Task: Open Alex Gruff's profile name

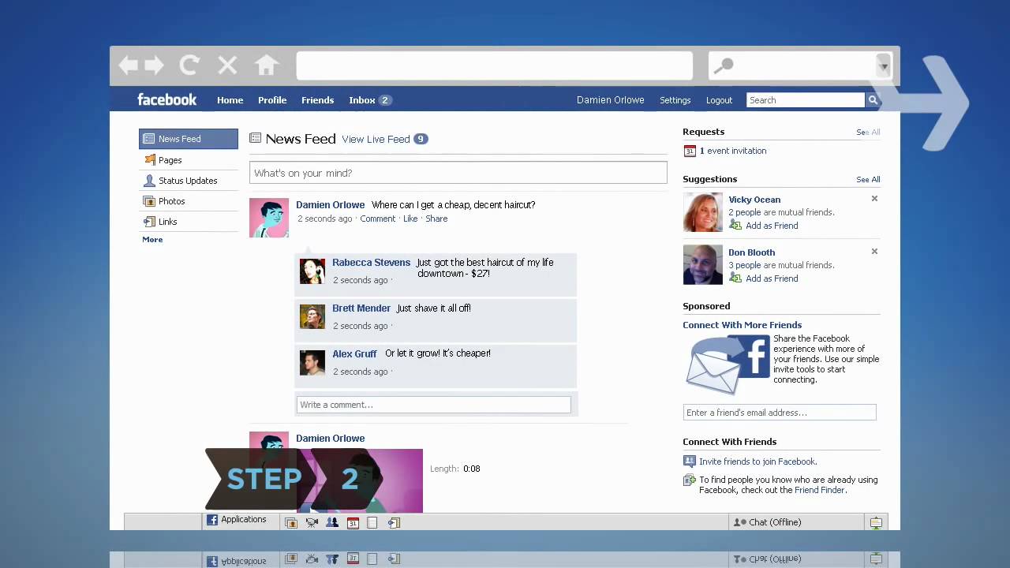Action: (x=354, y=353)
